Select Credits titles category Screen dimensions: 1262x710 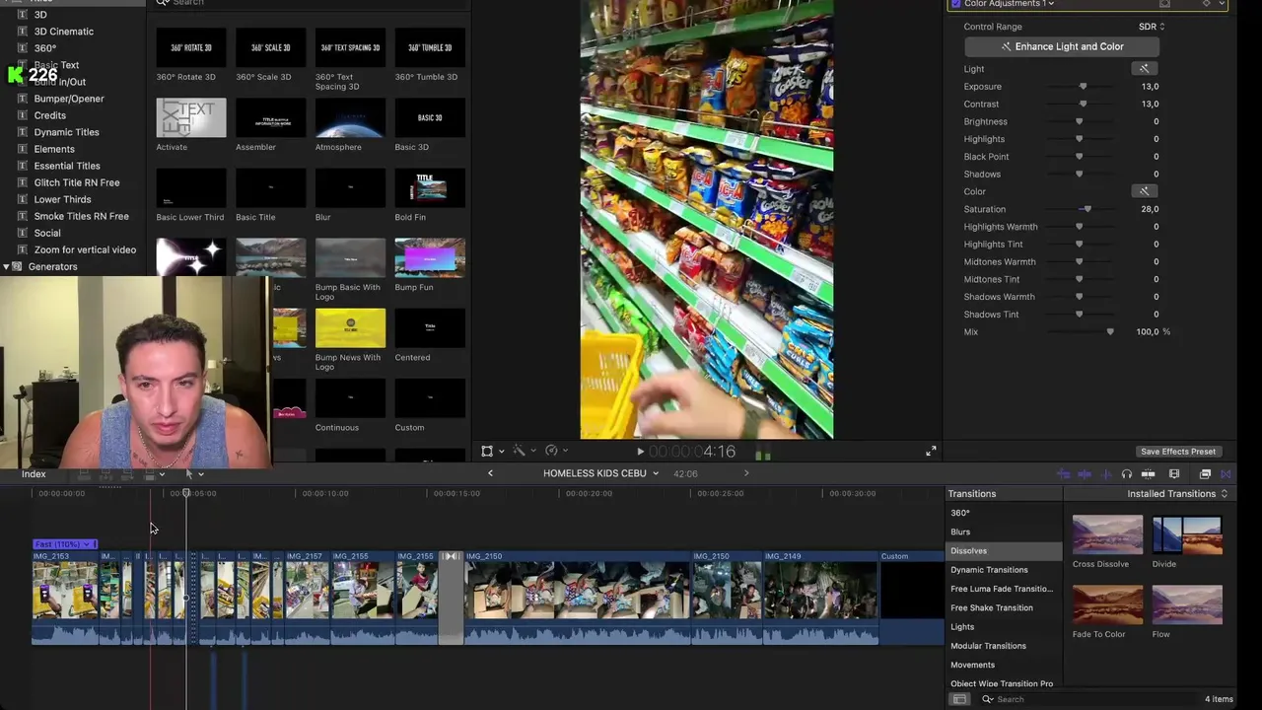tap(49, 115)
